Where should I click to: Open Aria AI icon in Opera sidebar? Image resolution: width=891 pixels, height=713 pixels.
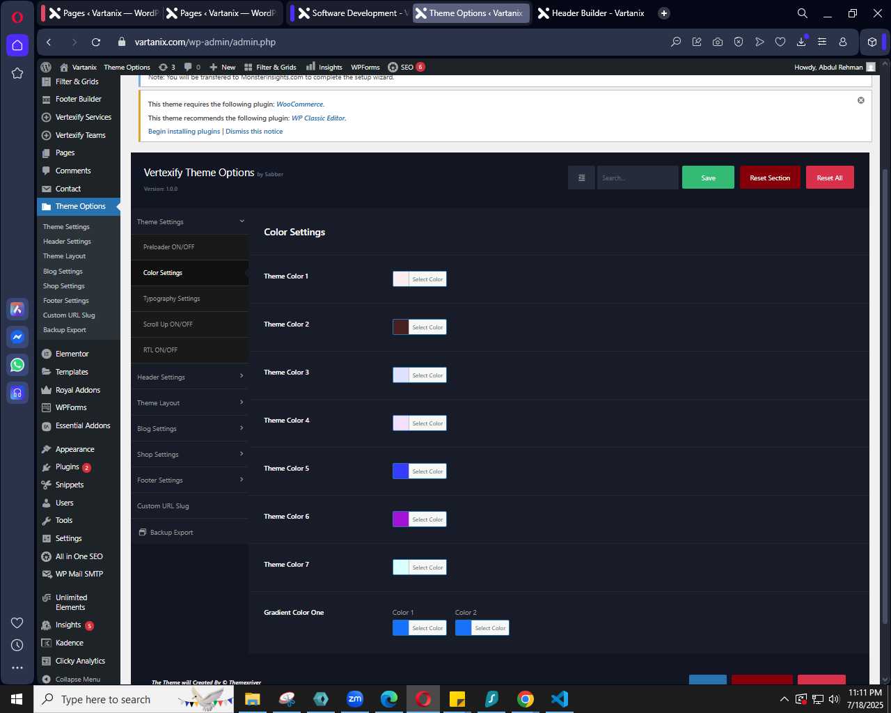[17, 308]
